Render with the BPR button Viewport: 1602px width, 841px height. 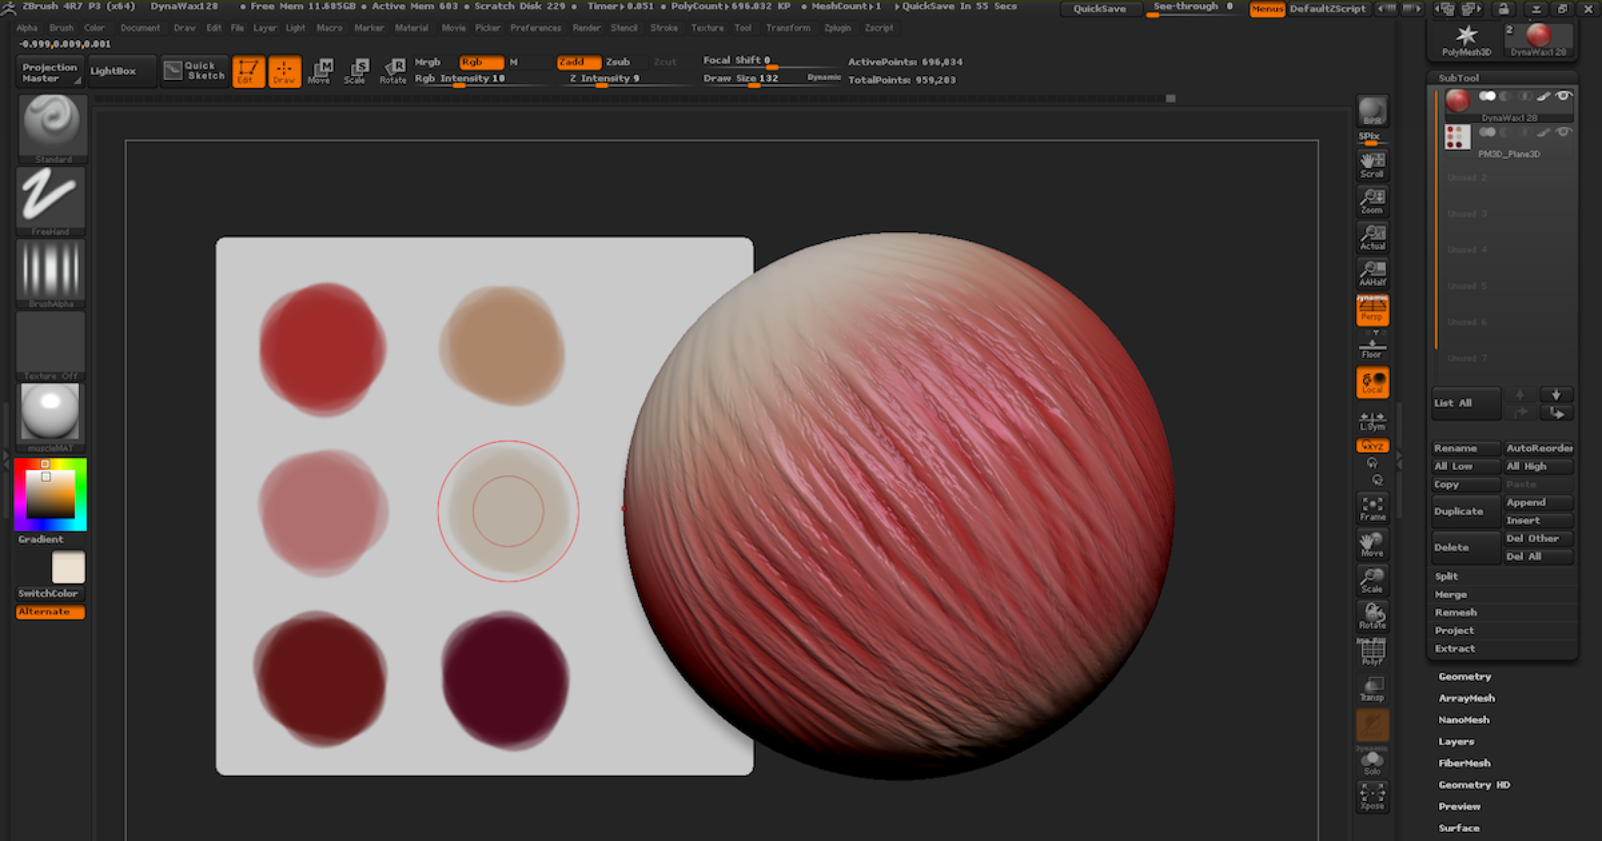click(x=1372, y=112)
